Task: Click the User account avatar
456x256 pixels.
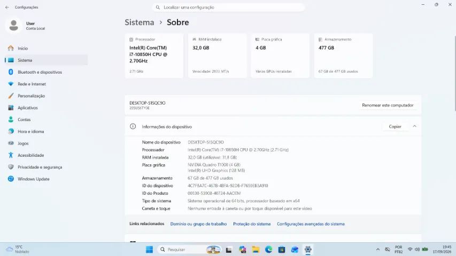Action: click(14, 26)
